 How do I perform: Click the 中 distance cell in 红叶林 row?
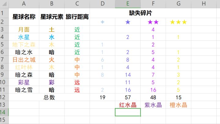coord(77,67)
